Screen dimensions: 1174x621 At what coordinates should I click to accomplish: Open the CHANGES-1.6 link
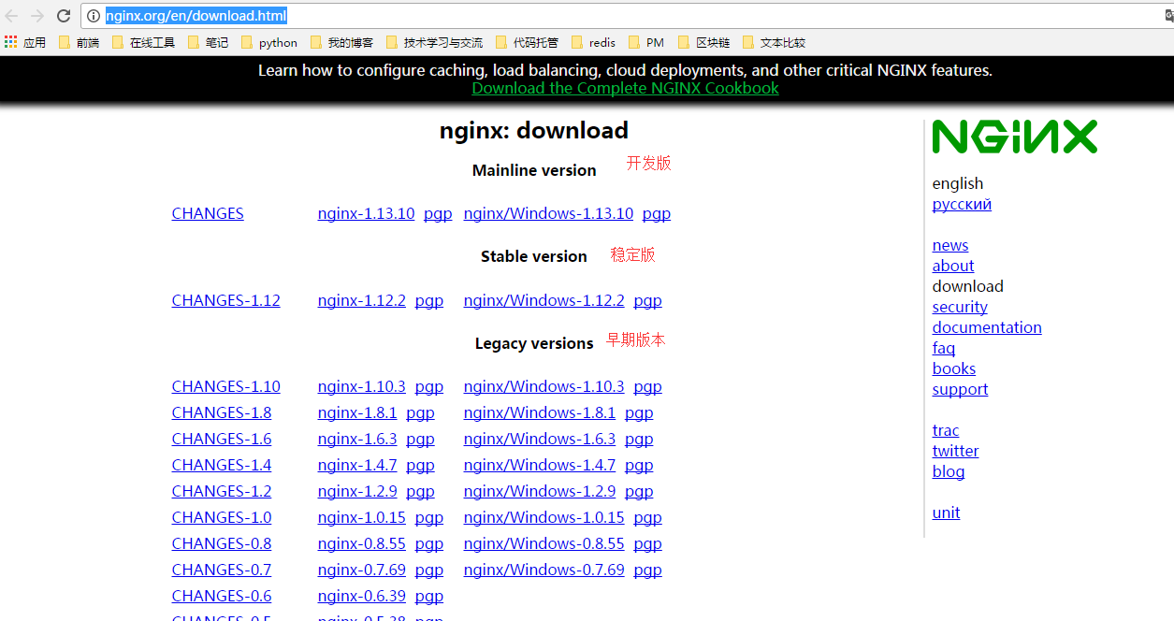click(x=222, y=439)
